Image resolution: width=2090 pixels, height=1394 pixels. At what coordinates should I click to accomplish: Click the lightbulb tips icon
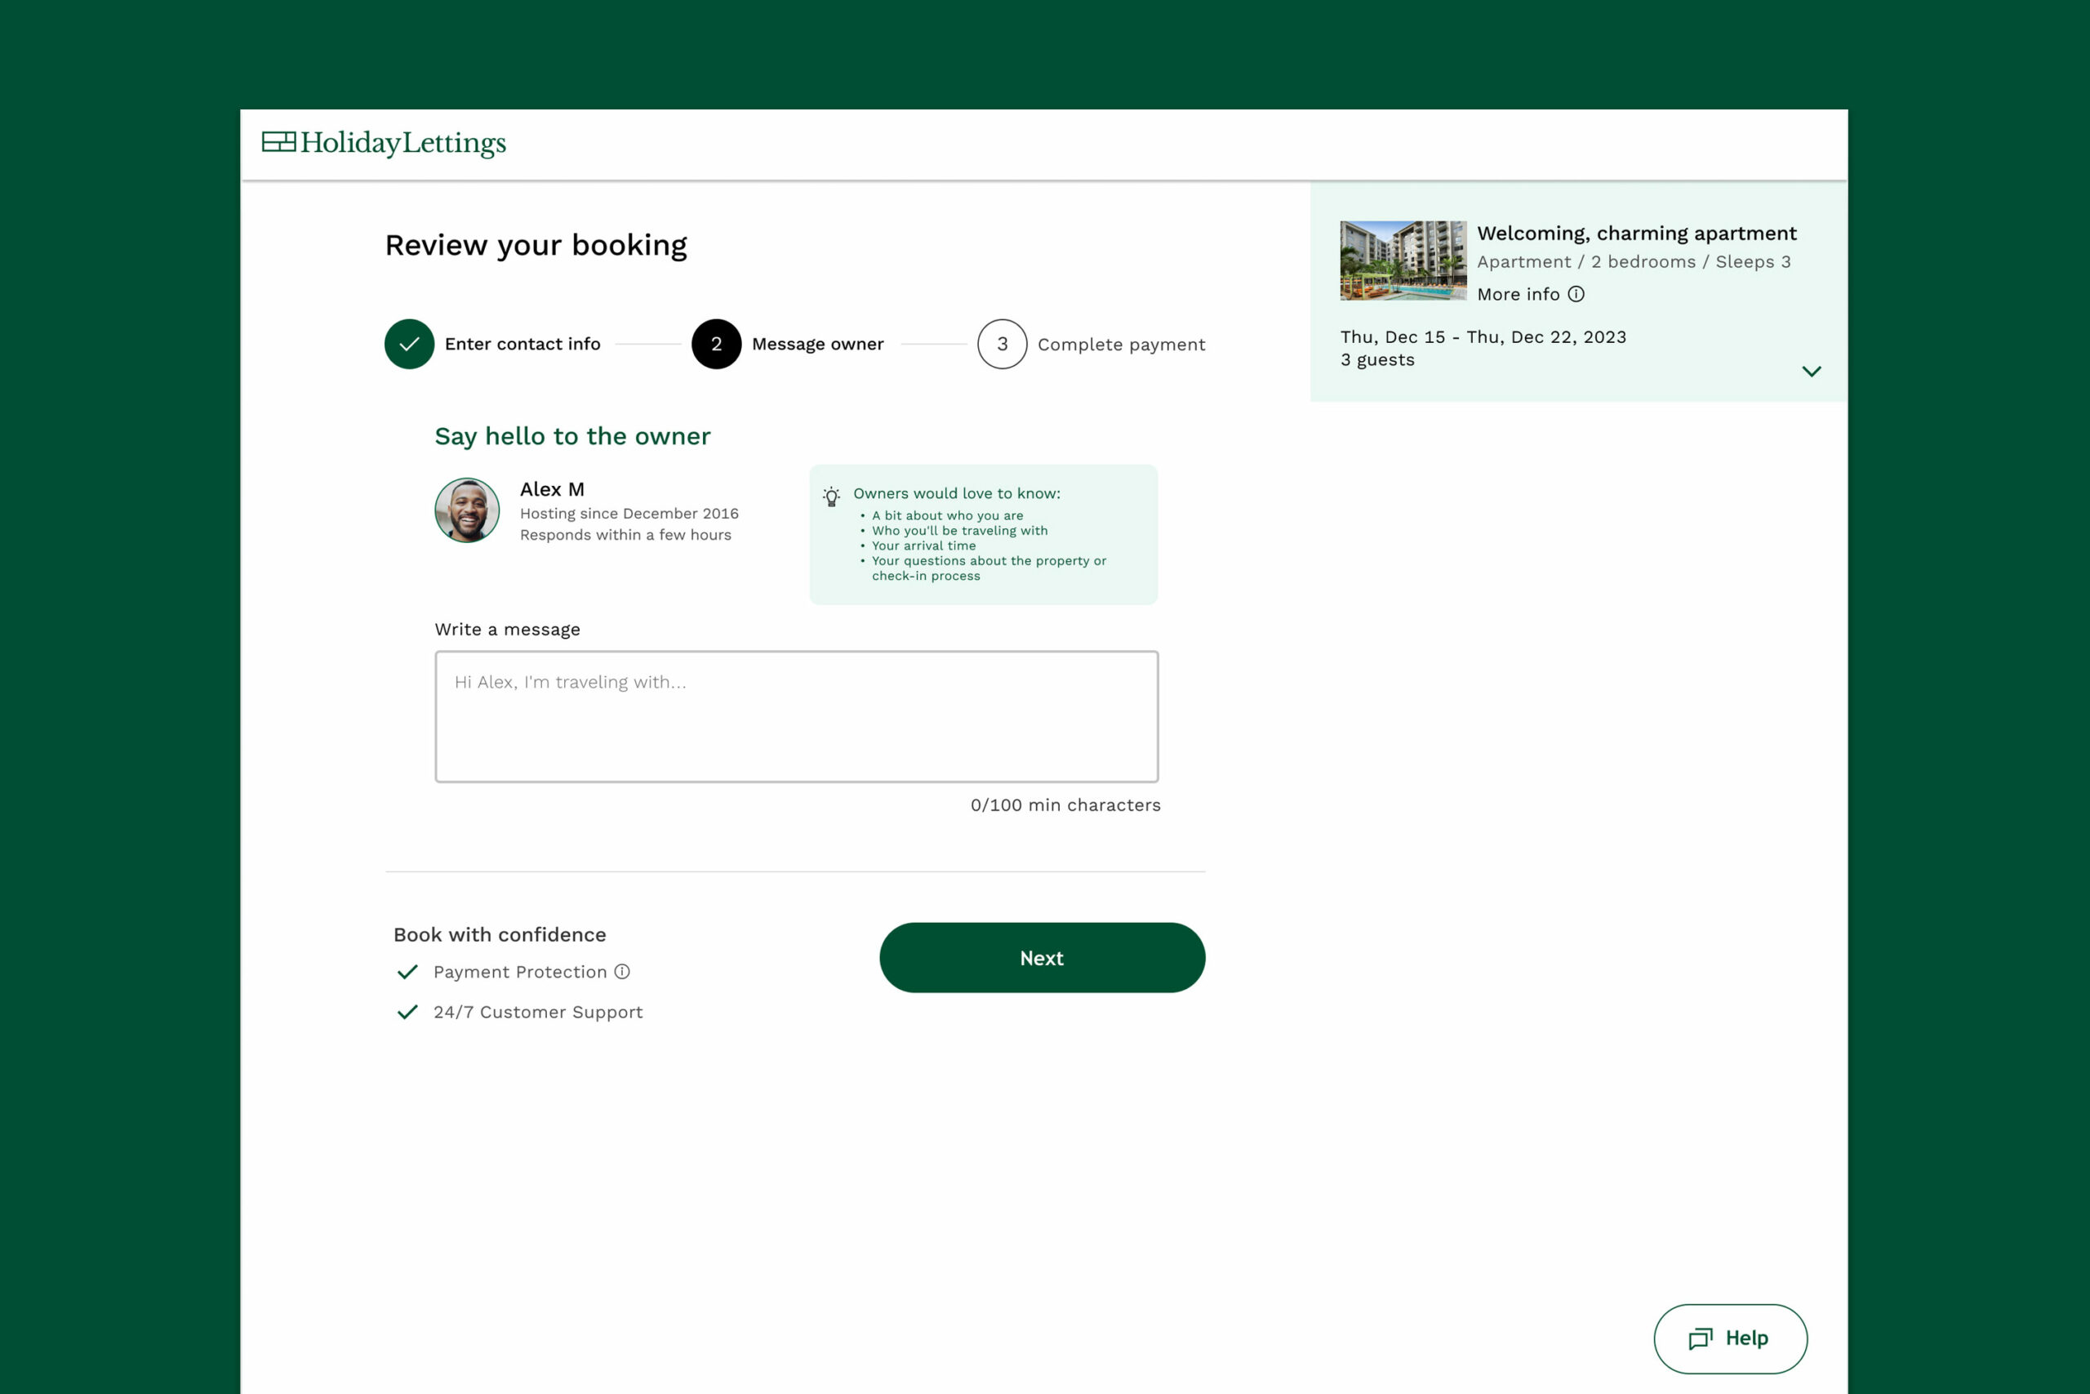tap(831, 496)
